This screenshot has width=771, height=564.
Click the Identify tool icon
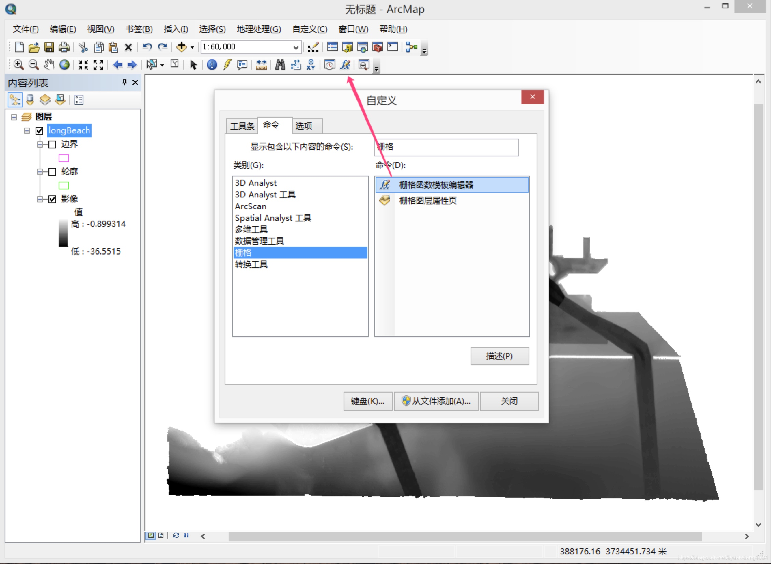pyautogui.click(x=212, y=65)
